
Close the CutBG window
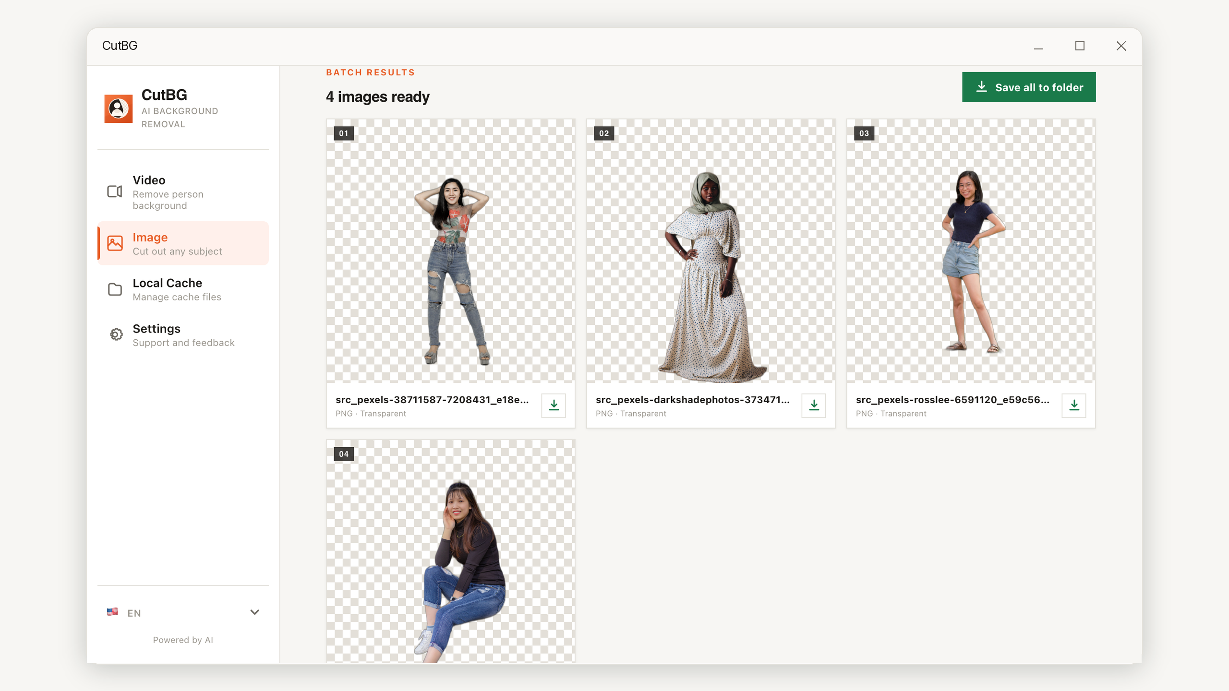pos(1121,46)
